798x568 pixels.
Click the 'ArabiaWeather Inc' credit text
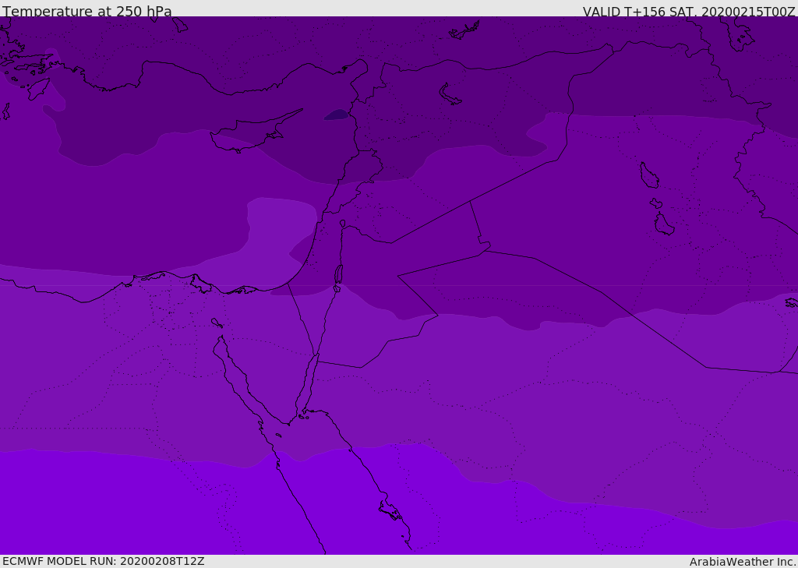[x=743, y=562]
